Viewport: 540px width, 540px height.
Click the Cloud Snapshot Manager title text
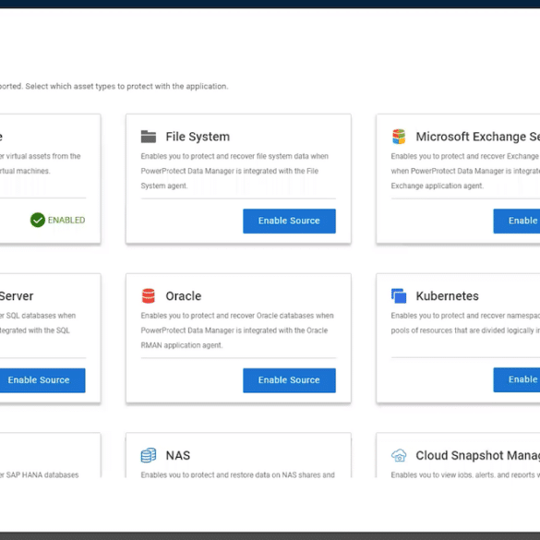coord(477,455)
